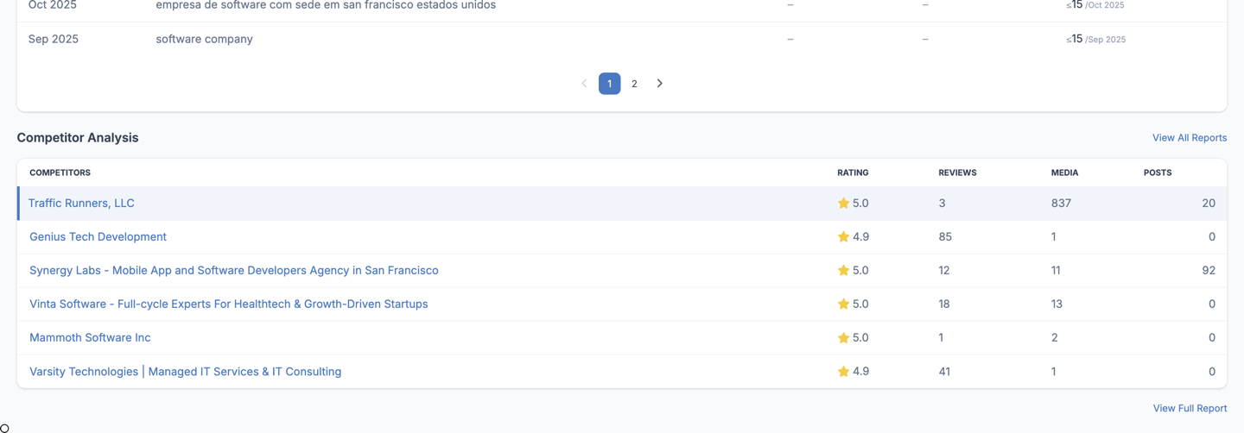
Task: Open Varsity Technologies competitor link
Action: point(185,372)
